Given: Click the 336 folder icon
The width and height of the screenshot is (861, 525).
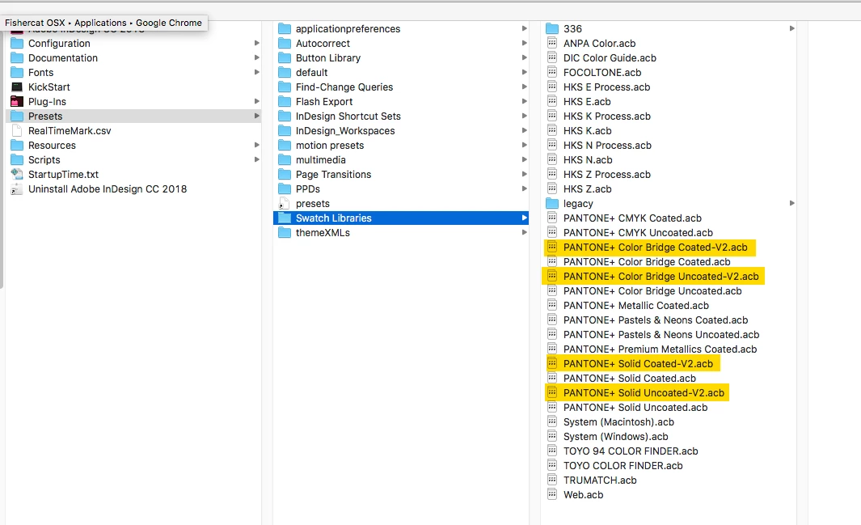Looking at the screenshot, I should point(552,28).
